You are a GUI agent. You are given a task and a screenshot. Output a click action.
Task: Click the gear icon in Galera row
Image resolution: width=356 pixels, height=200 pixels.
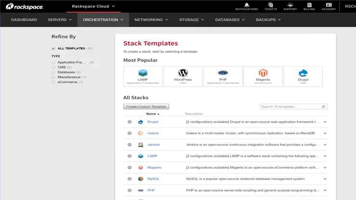(x=129, y=133)
